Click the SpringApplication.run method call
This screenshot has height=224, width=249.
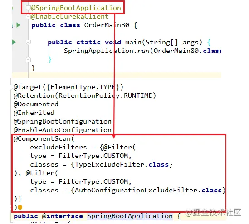107,51
